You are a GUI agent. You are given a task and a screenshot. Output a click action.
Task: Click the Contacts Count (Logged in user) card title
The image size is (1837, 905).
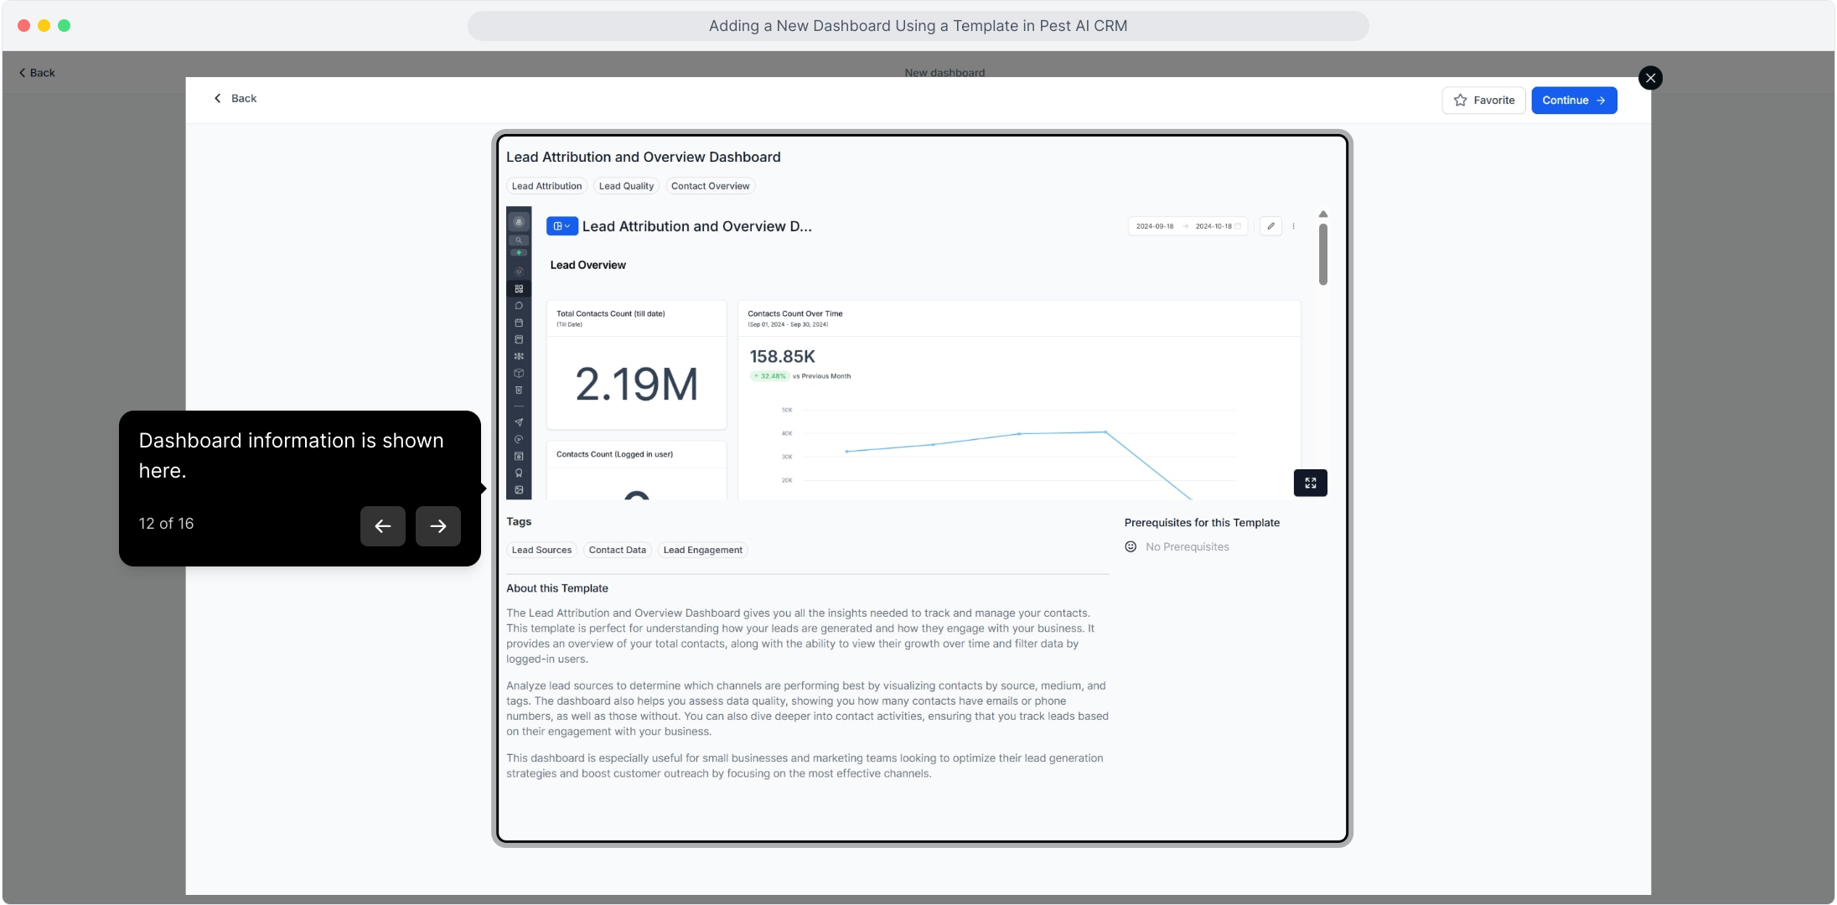[x=614, y=454]
